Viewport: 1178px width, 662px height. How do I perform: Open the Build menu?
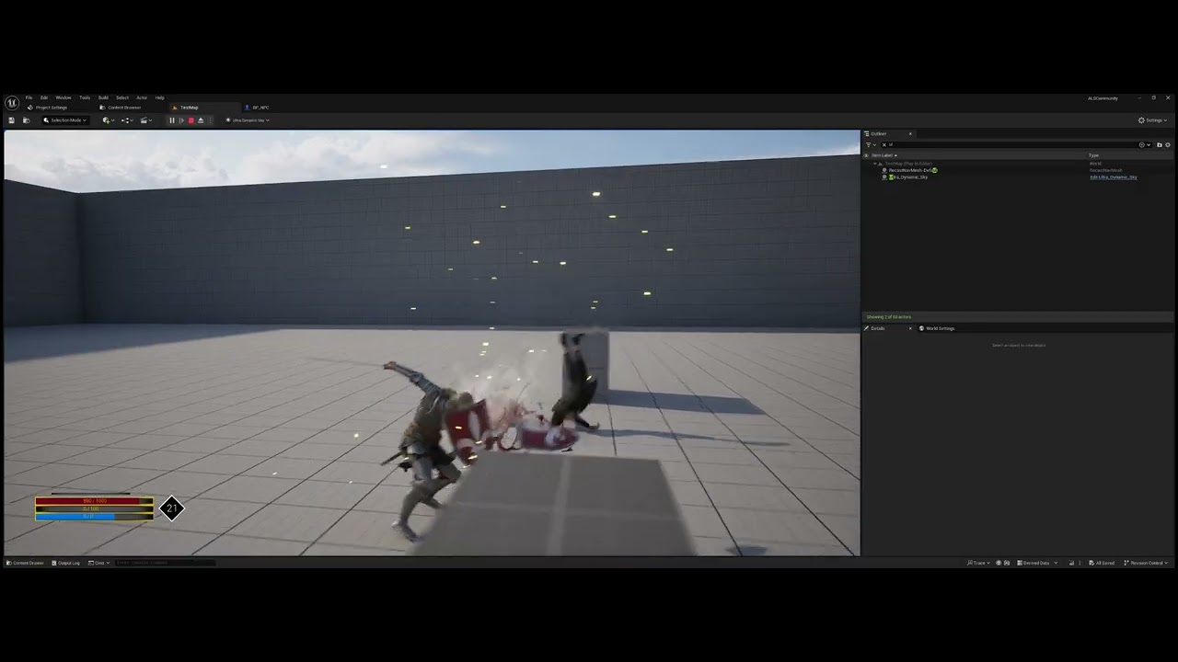point(103,97)
